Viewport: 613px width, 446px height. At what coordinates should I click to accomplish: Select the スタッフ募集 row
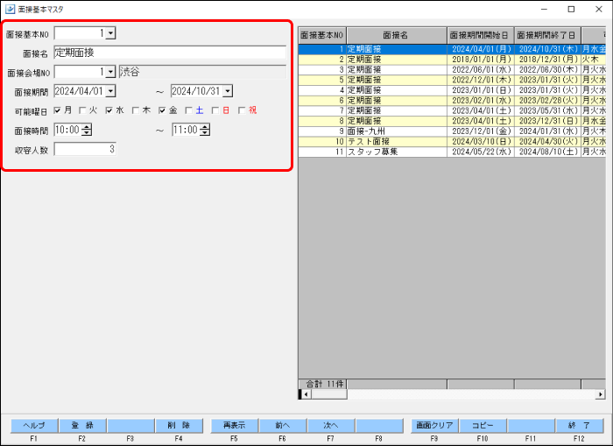pyautogui.click(x=452, y=152)
